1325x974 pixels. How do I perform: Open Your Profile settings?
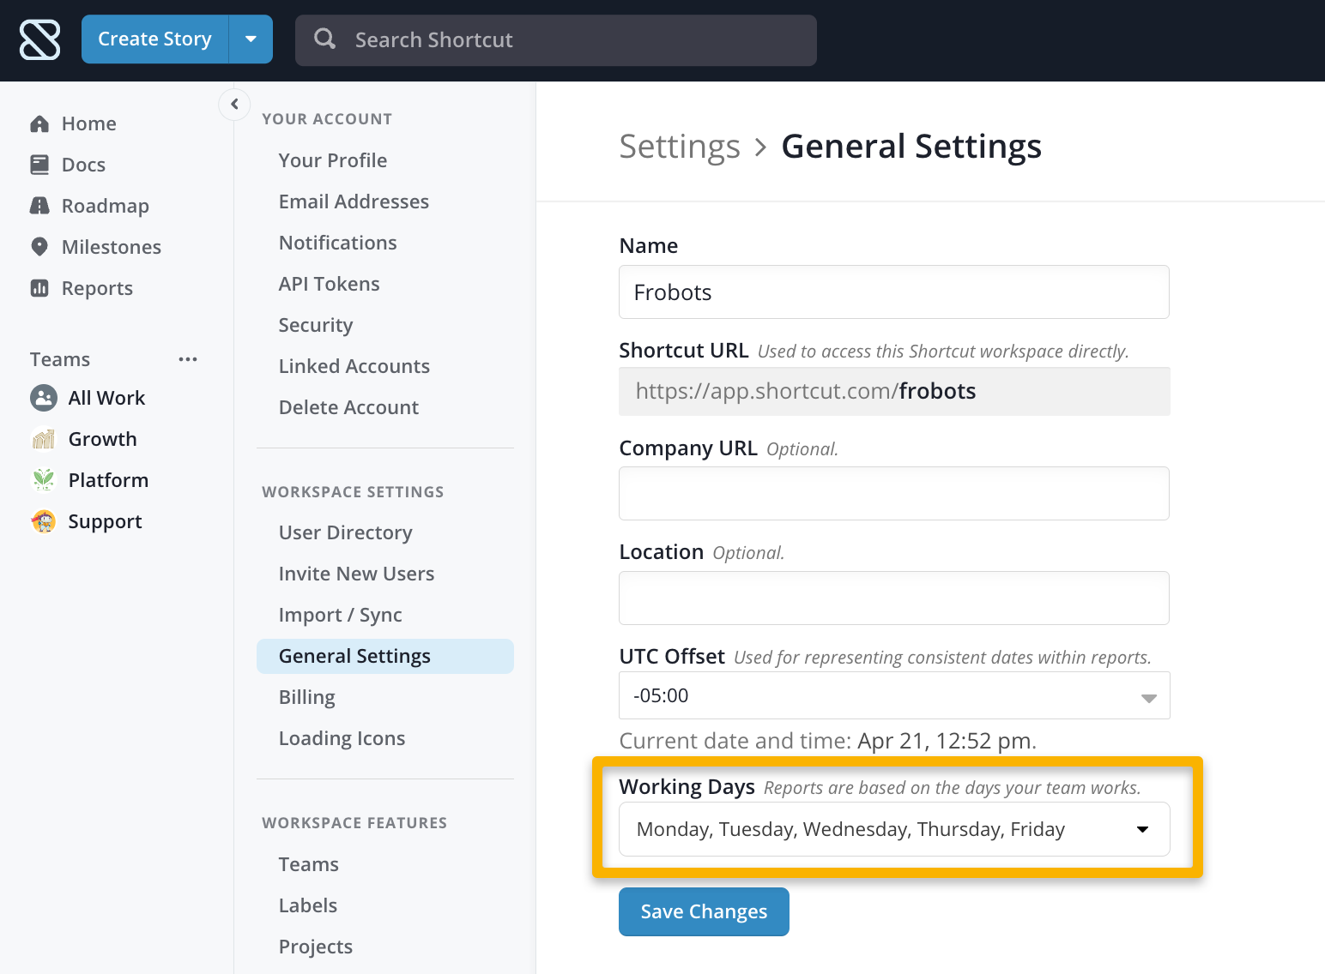pos(333,160)
